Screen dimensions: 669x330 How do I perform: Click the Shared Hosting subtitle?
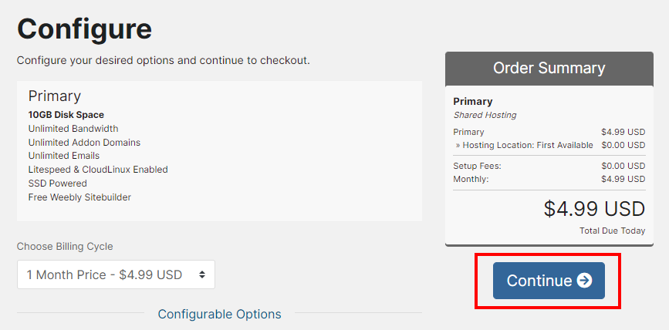485,115
